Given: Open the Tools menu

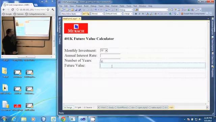Looking at the screenshot, I should (129, 6).
